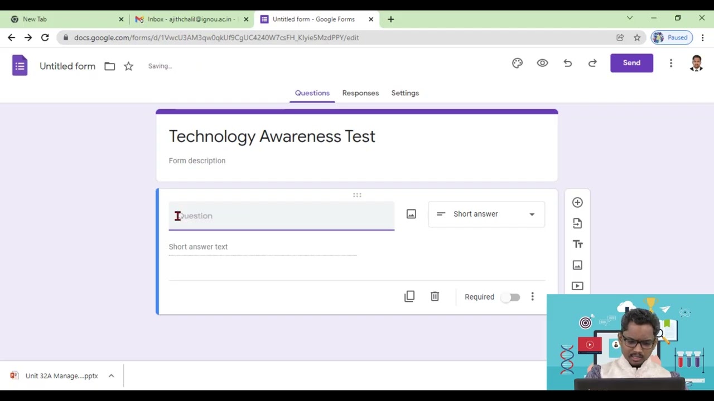Viewport: 714px width, 401px height.
Task: Click the undo arrow
Action: (567, 63)
